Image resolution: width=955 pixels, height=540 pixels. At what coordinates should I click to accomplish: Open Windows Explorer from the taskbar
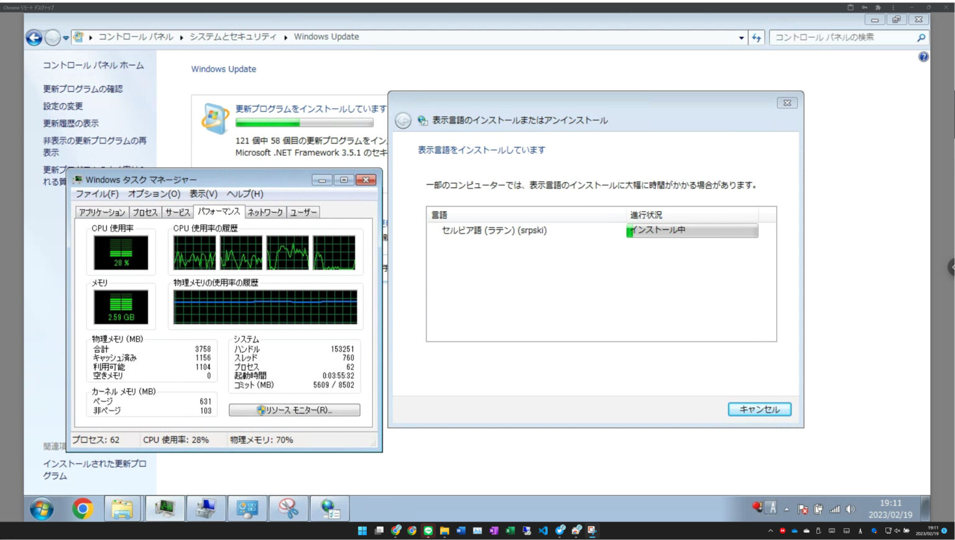tap(122, 508)
